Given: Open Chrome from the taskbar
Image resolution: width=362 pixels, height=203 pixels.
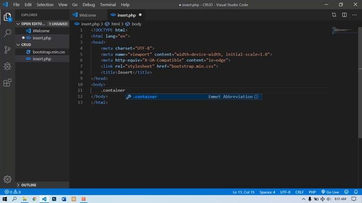Looking at the screenshot, I should pos(34,199).
